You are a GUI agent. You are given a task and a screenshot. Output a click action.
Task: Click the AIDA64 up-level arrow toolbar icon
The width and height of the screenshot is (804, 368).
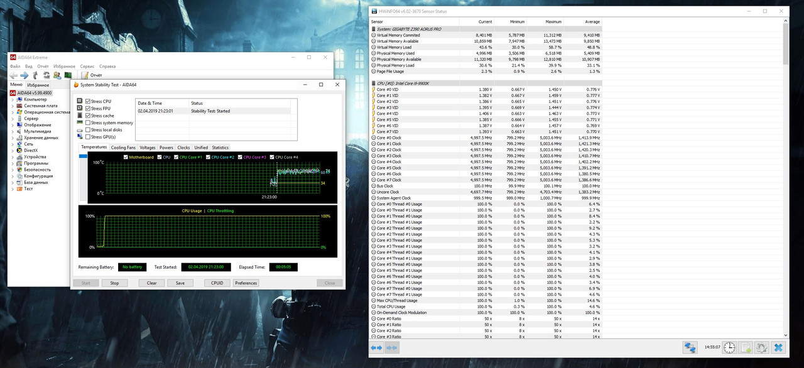[36, 75]
